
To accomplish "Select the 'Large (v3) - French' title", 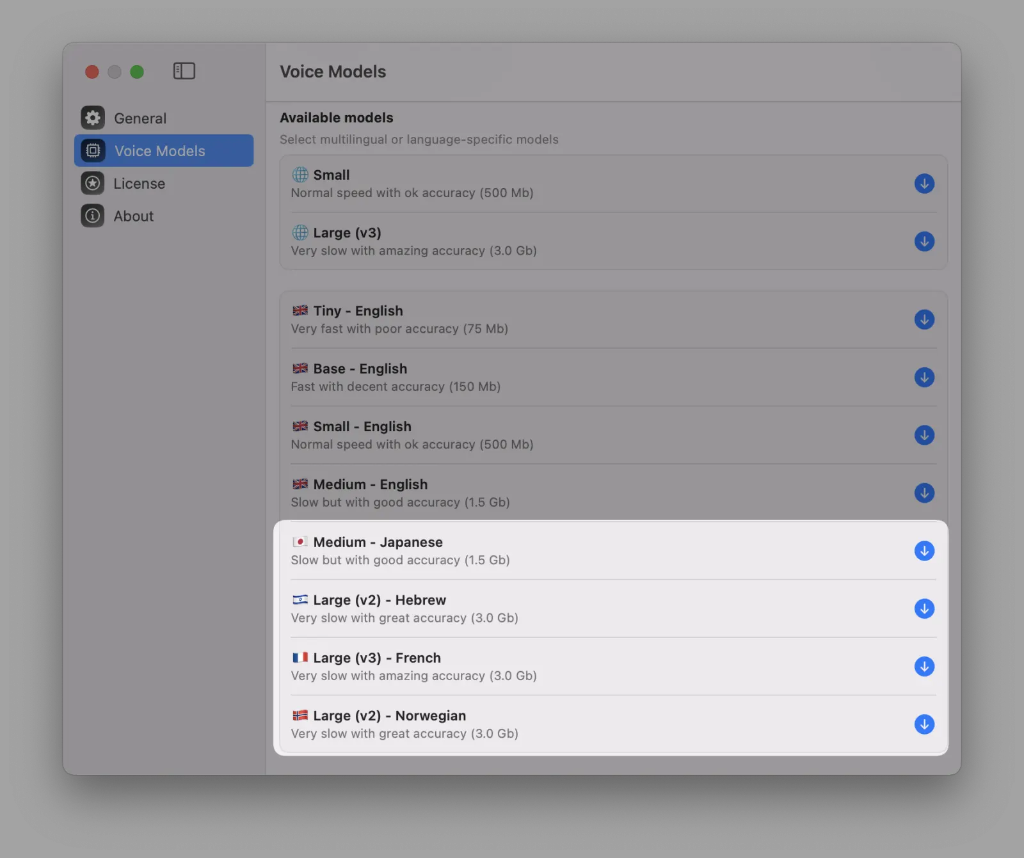I will tap(377, 658).
